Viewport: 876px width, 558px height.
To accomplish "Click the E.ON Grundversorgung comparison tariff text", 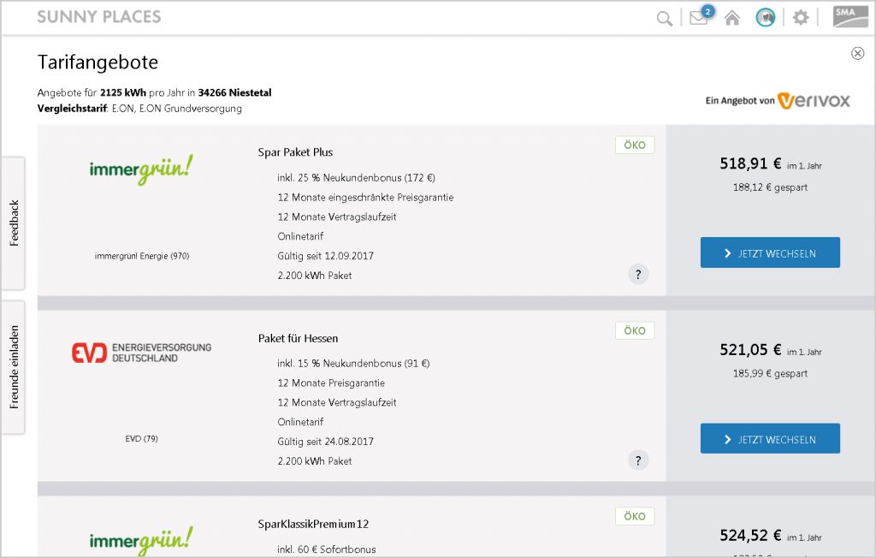I will 176,109.
